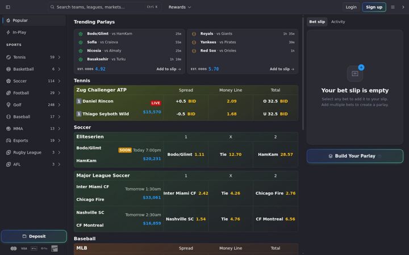Click the Golf pin icon
The image size is (409, 255).
coord(9,105)
